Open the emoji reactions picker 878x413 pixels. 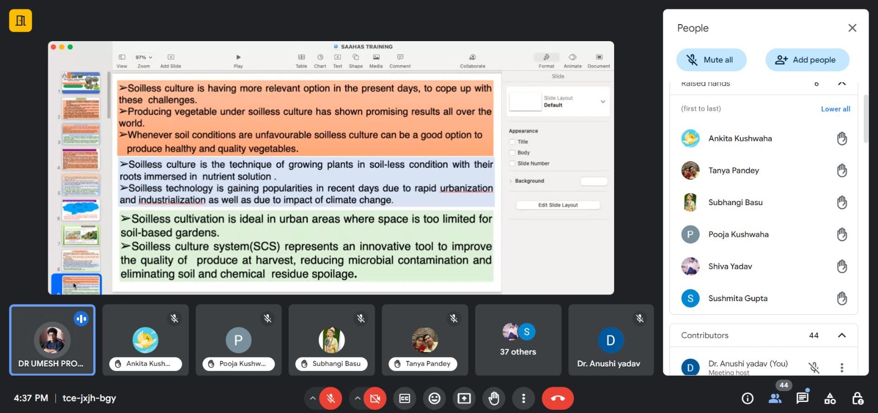(x=434, y=398)
